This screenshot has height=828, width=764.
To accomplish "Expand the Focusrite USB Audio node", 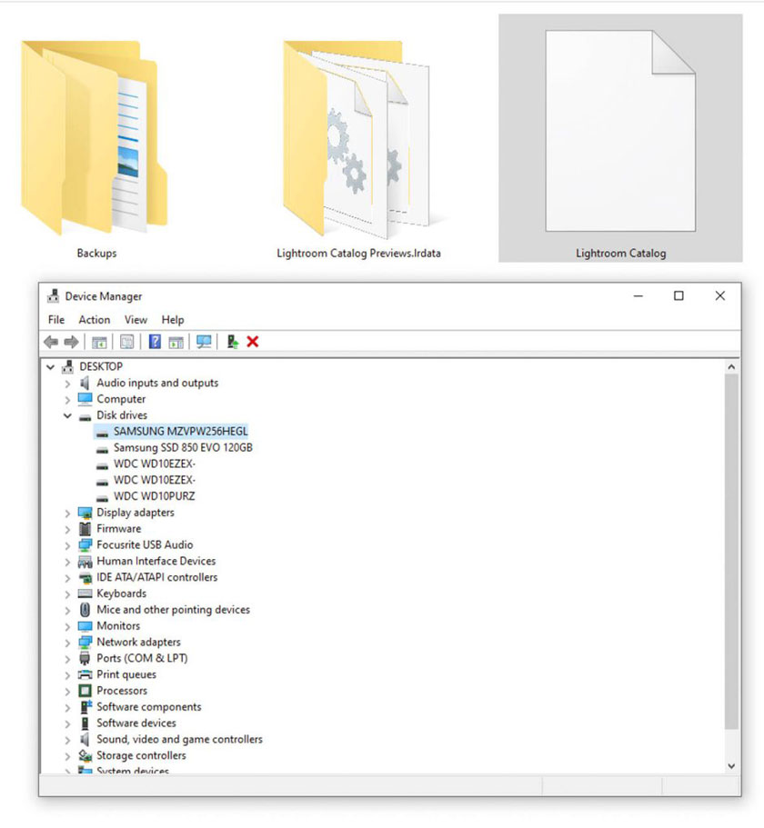I will pyautogui.click(x=67, y=545).
